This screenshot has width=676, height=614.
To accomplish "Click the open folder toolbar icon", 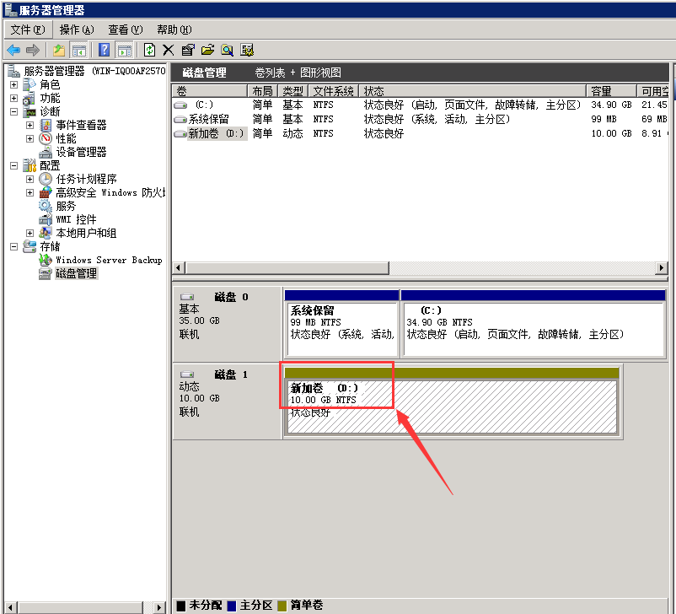I will point(207,51).
